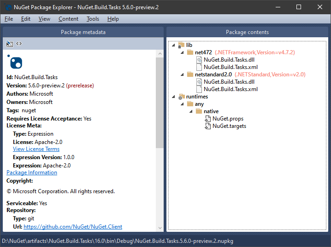Select NuGet.Build.Tasks.xml under net472

[231, 67]
